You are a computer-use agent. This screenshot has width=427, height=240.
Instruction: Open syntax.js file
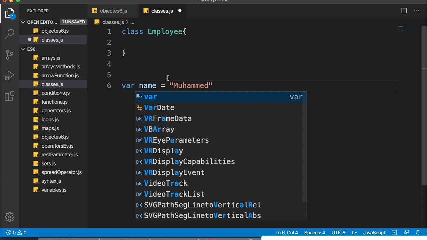point(53,181)
